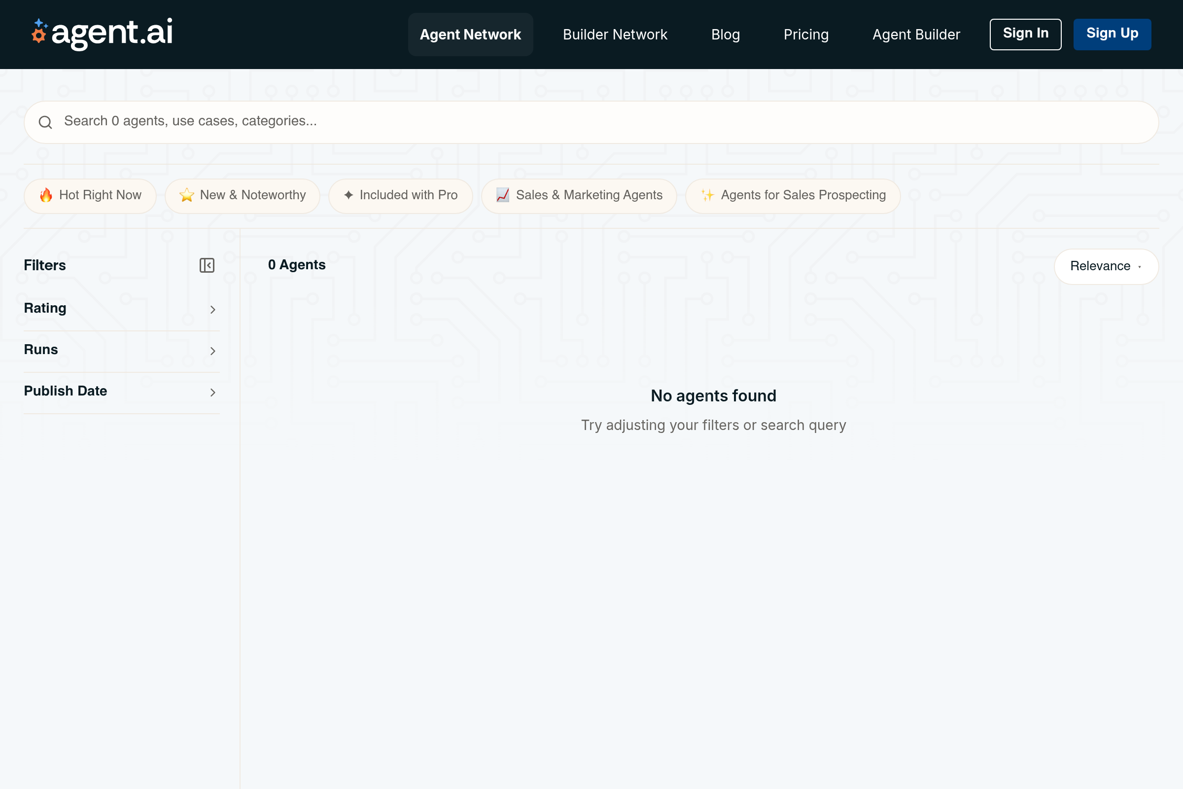Click the Filters heading
Screen dimensions: 1183x789
click(x=45, y=265)
